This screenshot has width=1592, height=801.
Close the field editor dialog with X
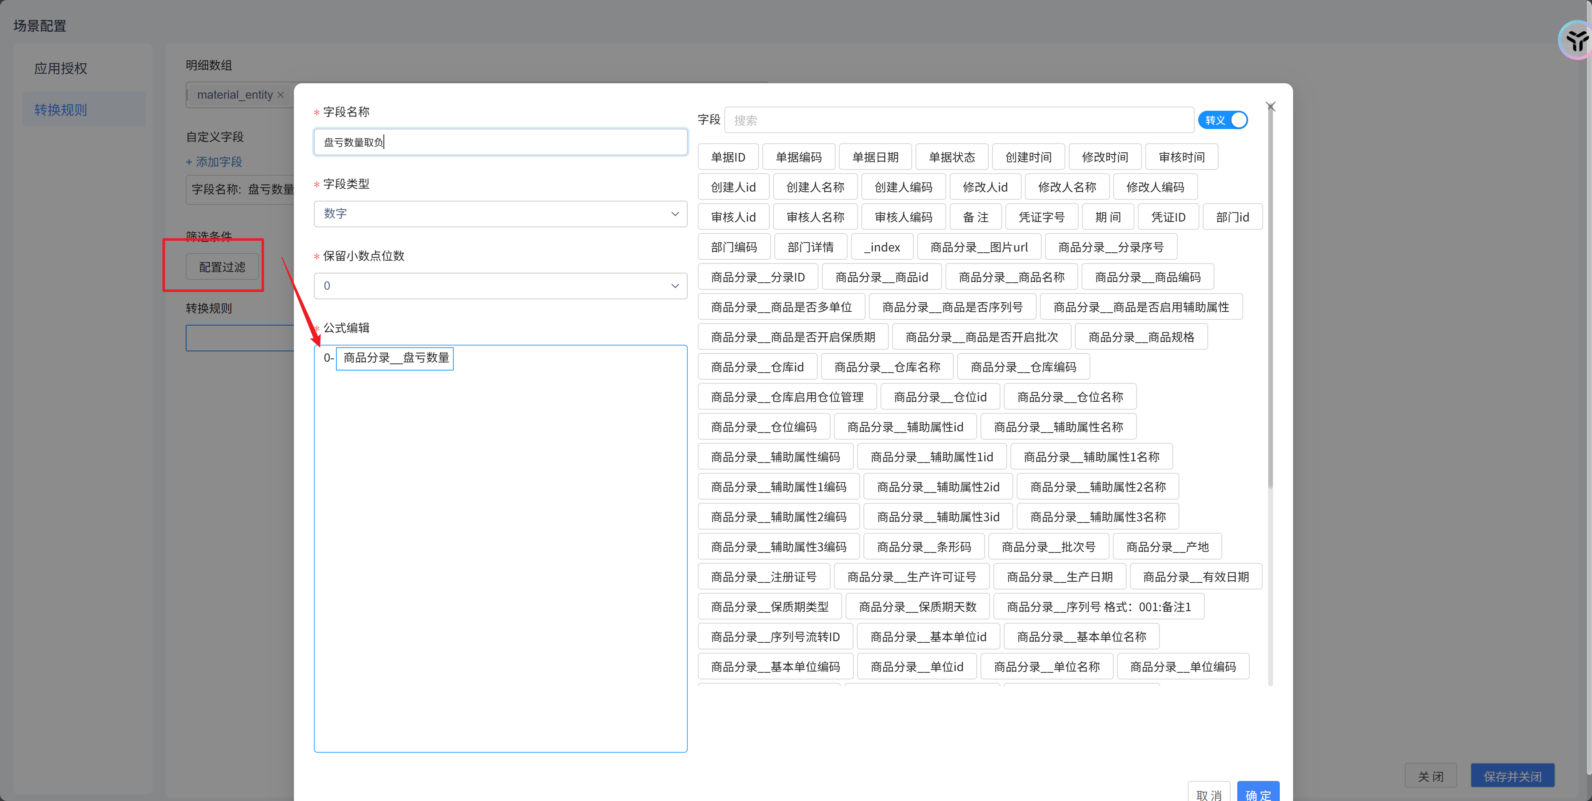click(1270, 107)
